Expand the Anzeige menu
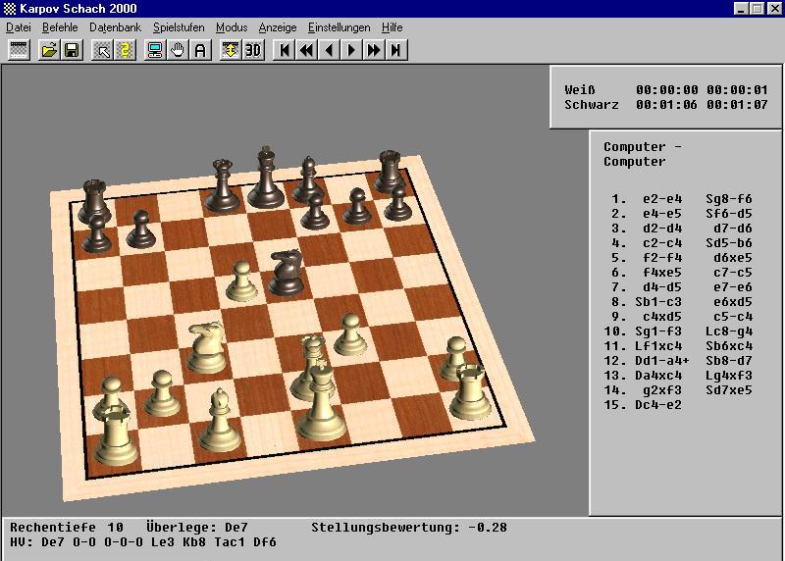The height and width of the screenshot is (561, 785). pos(277,27)
